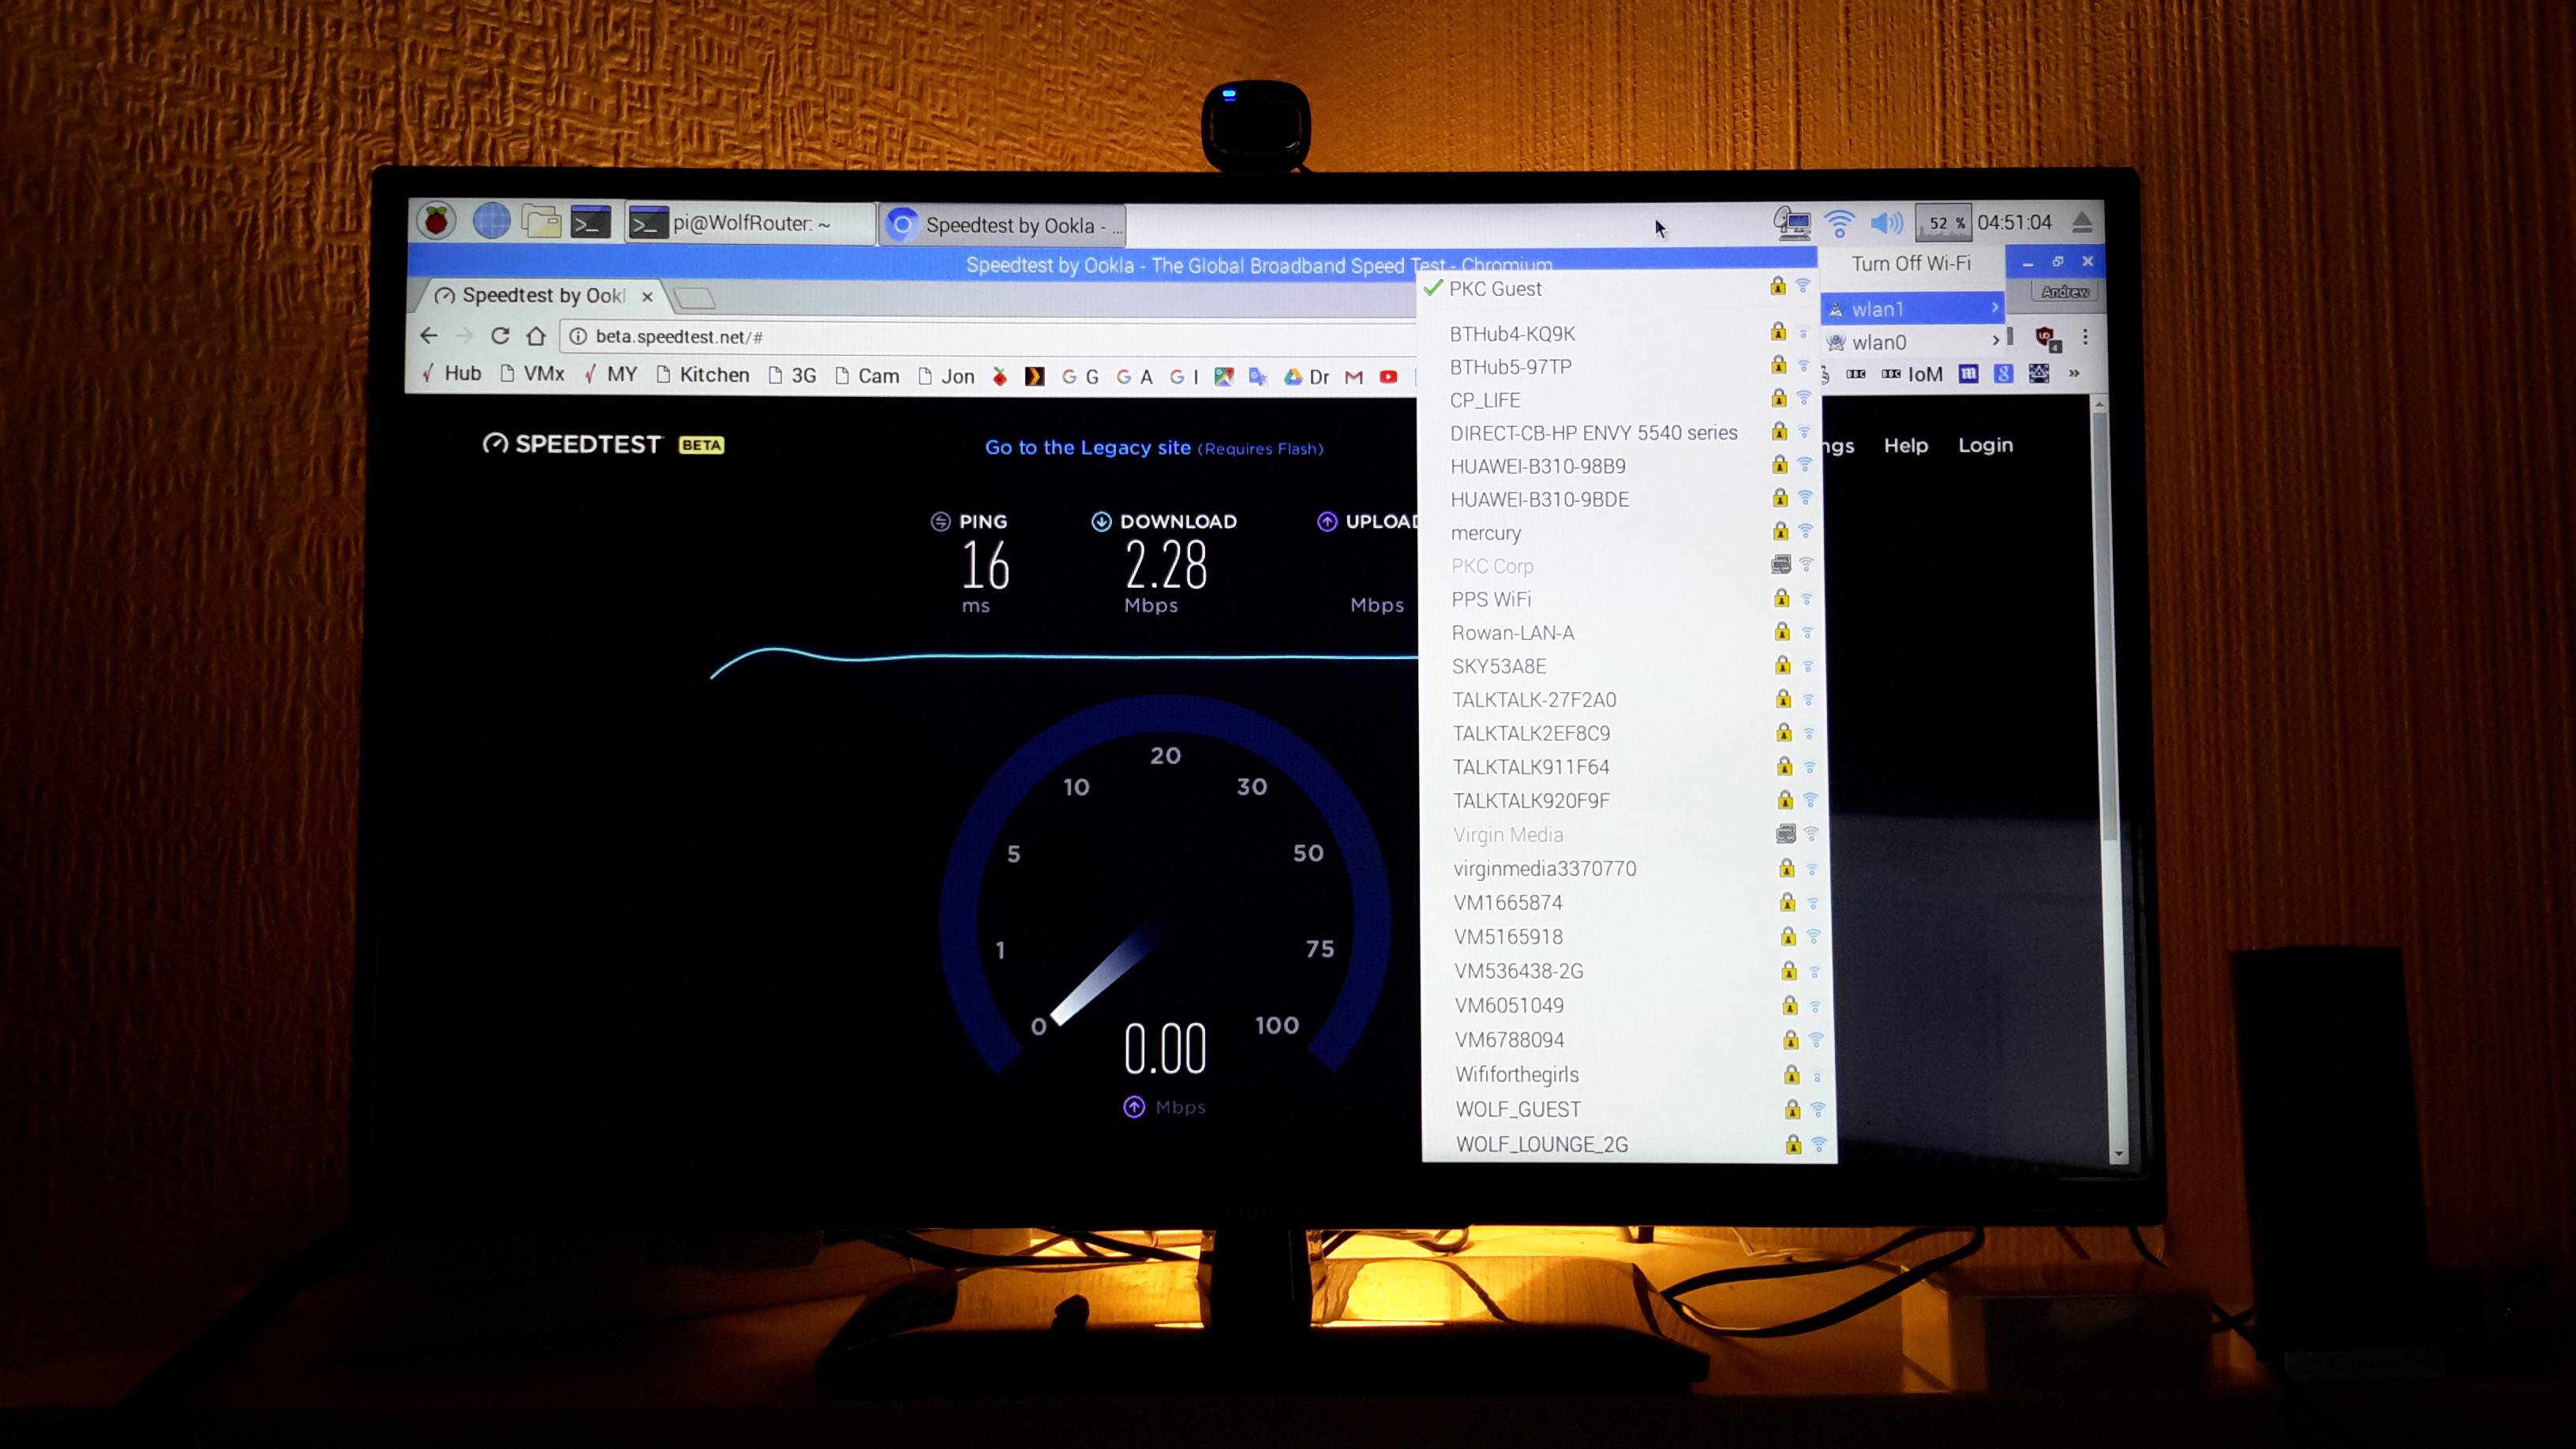Image resolution: width=2576 pixels, height=1449 pixels.
Task: Join the PPS WiFi network
Action: point(1623,598)
